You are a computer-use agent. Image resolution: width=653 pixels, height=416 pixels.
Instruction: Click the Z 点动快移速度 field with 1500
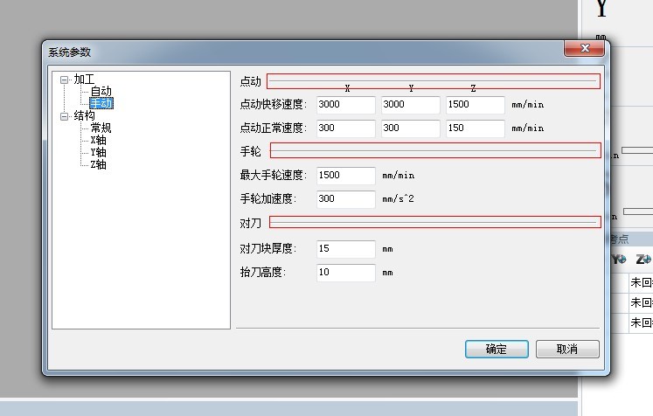[x=476, y=105]
